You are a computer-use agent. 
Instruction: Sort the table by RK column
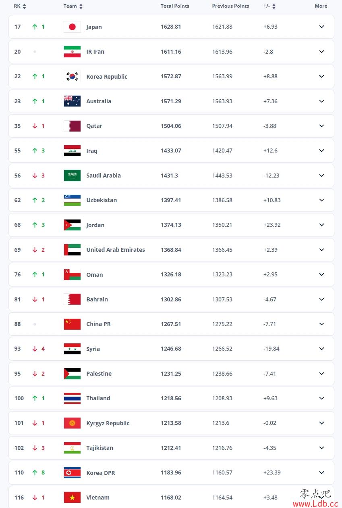pos(24,6)
